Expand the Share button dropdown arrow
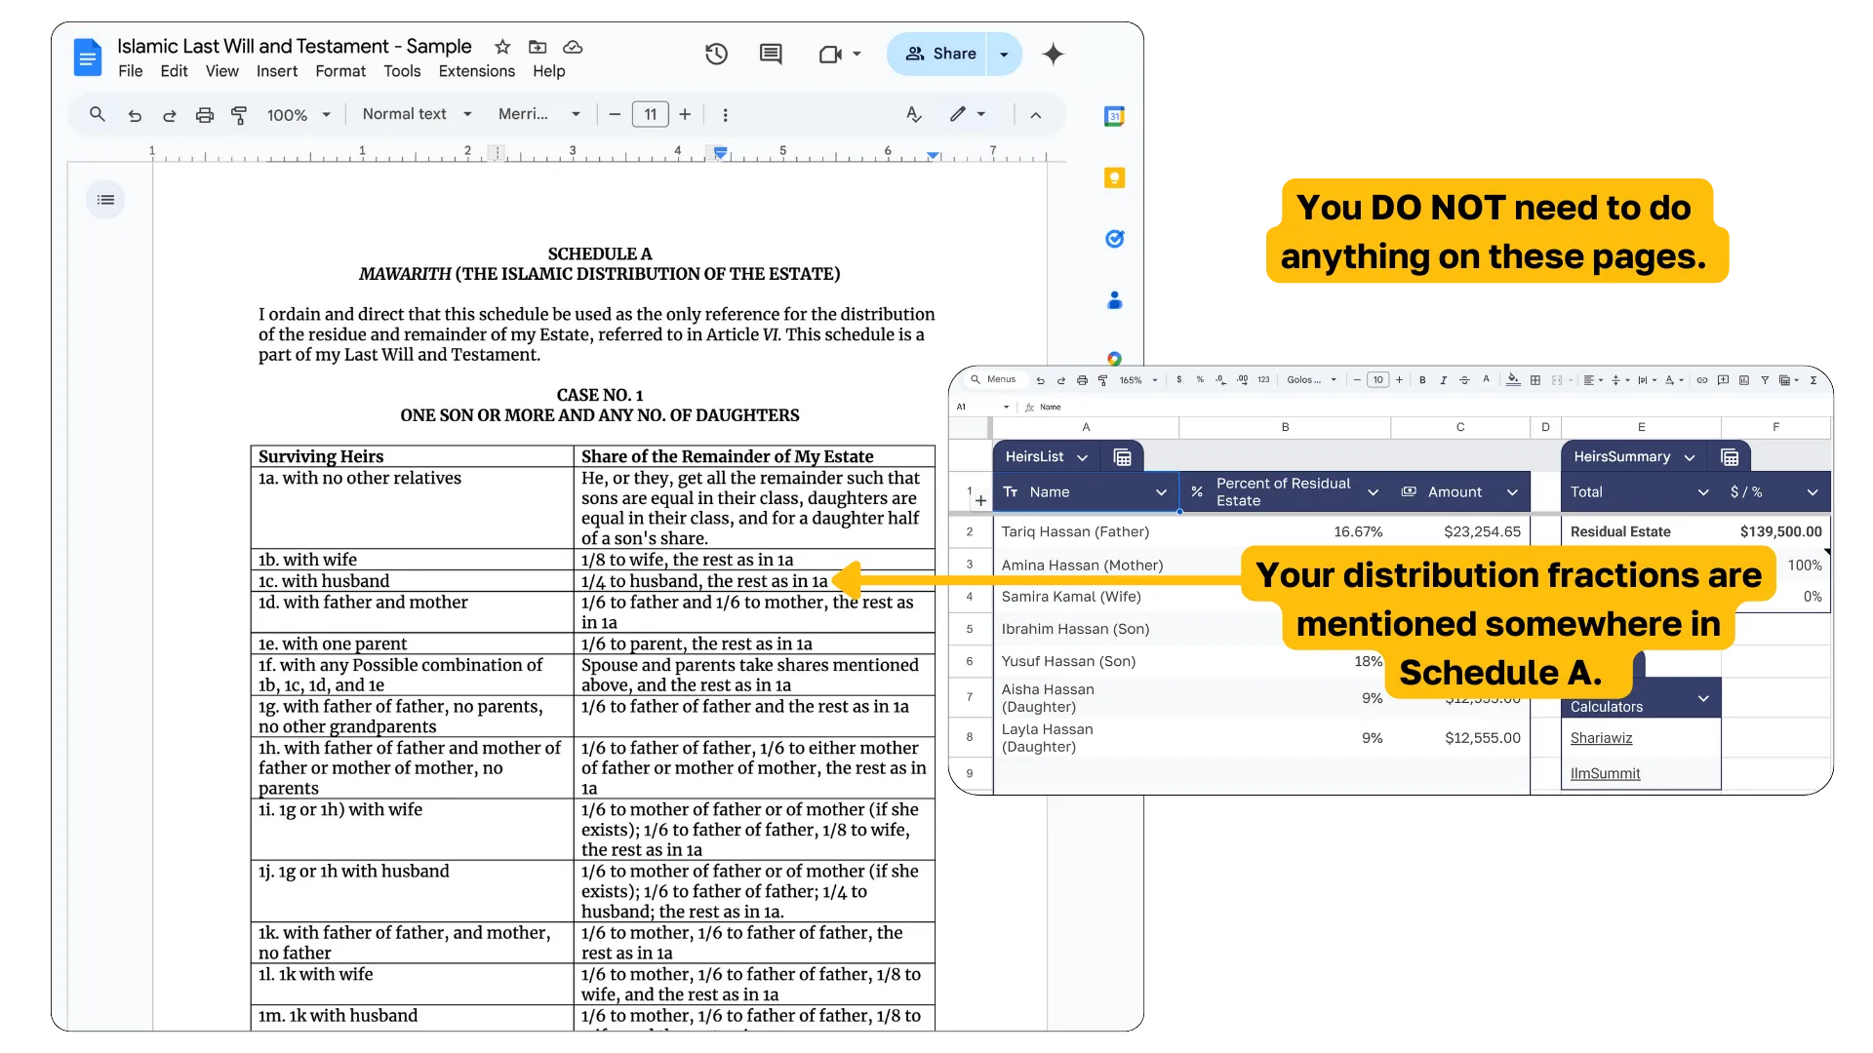Screen dimensions: 1873x1053 [1004, 55]
